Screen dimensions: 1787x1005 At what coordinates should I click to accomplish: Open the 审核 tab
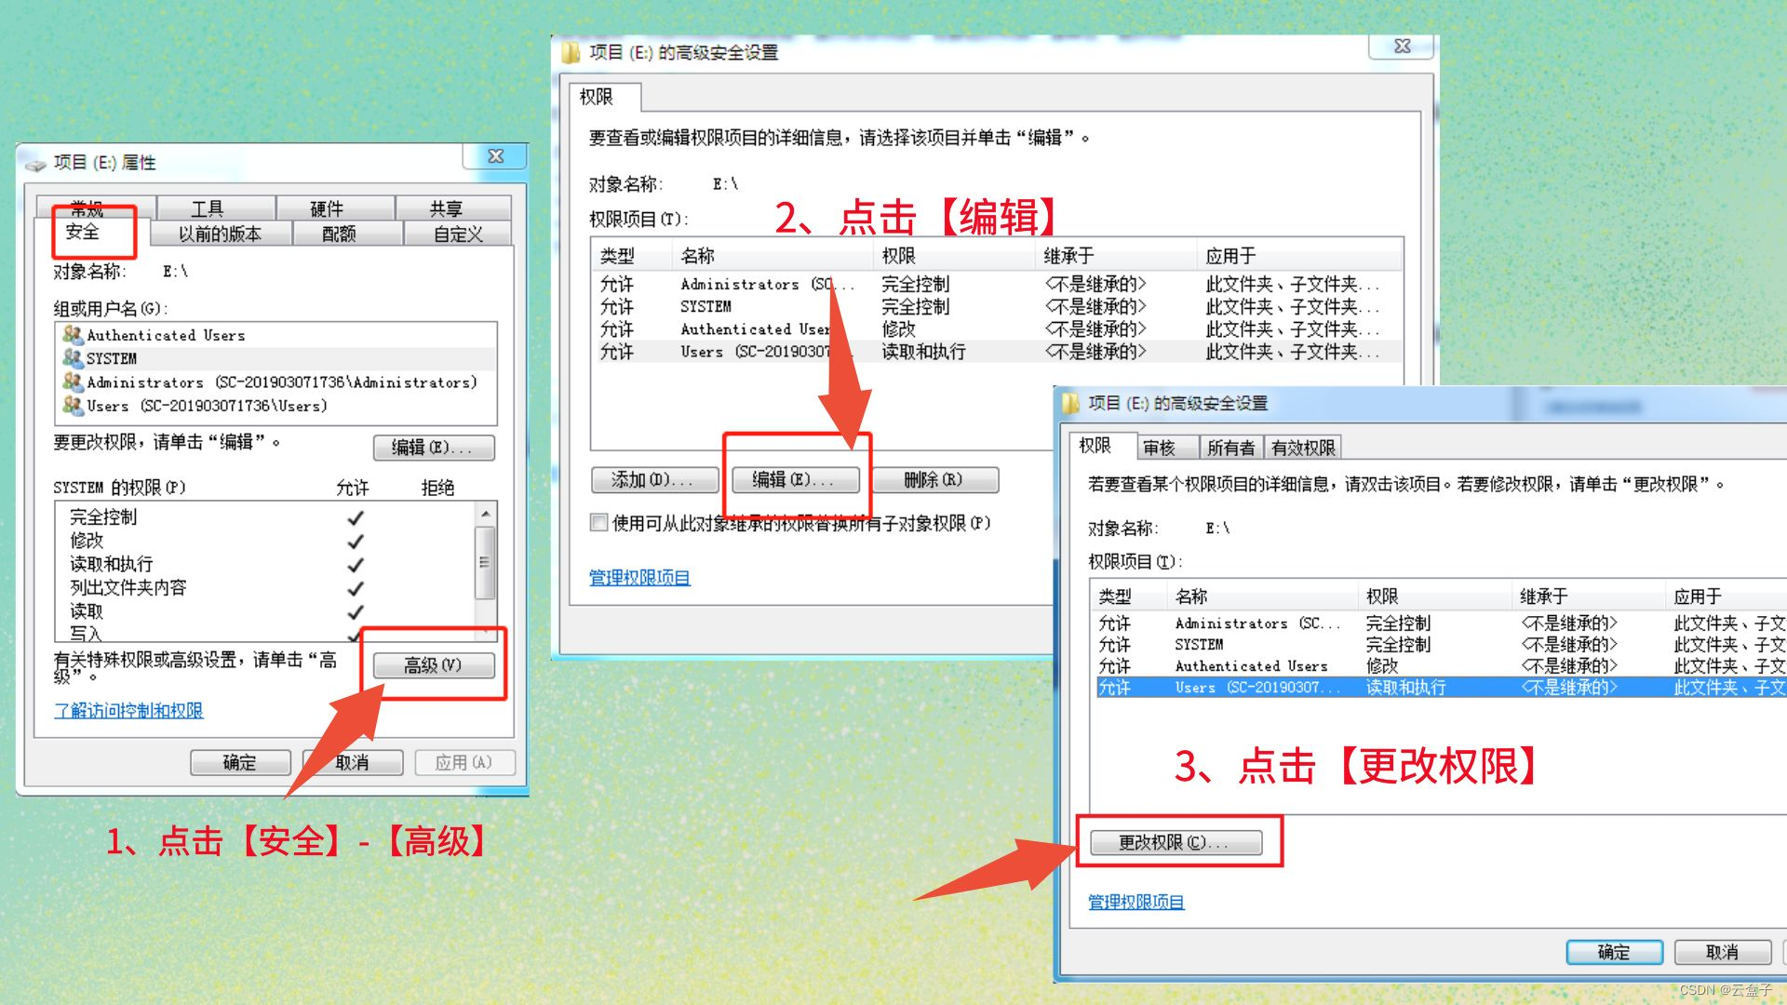click(1159, 448)
